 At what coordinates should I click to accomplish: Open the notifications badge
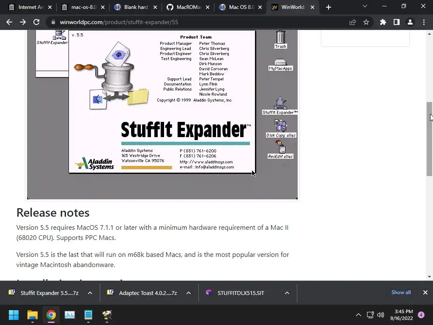421,315
